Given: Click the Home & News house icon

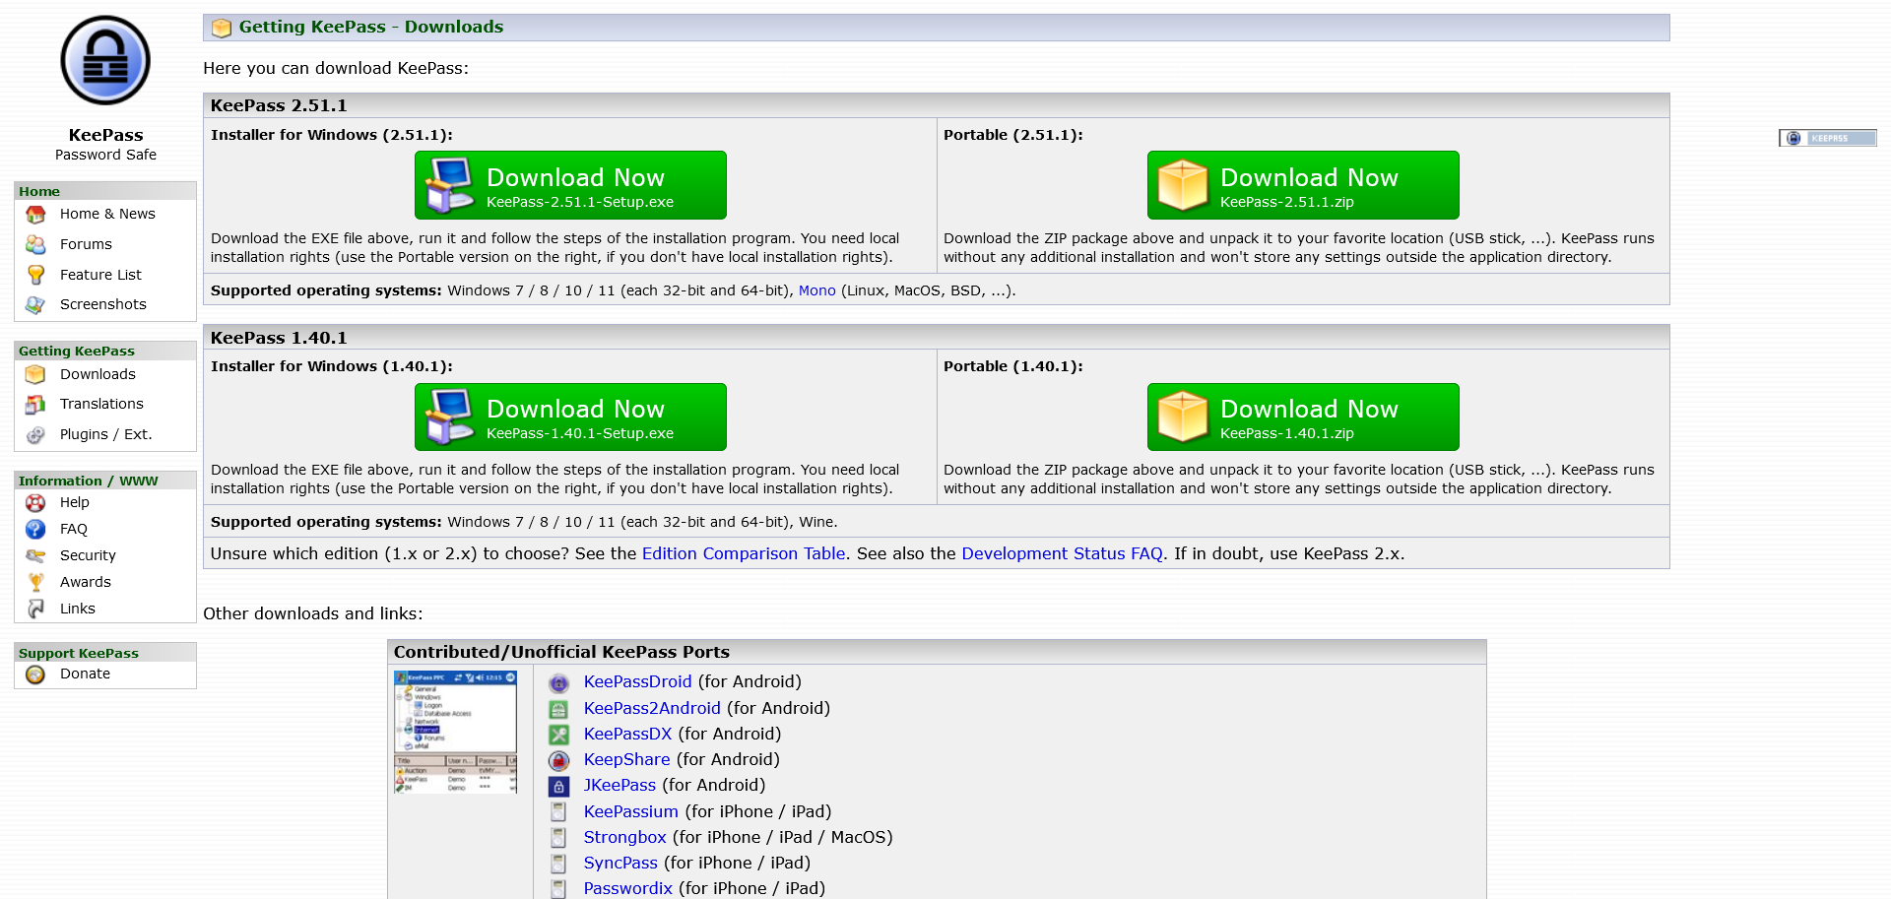Looking at the screenshot, I should 35,215.
